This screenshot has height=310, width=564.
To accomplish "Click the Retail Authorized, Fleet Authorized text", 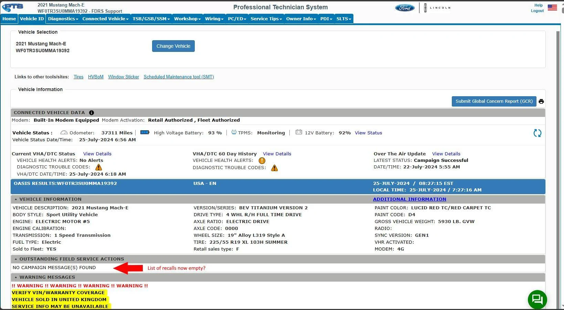I will click(194, 120).
